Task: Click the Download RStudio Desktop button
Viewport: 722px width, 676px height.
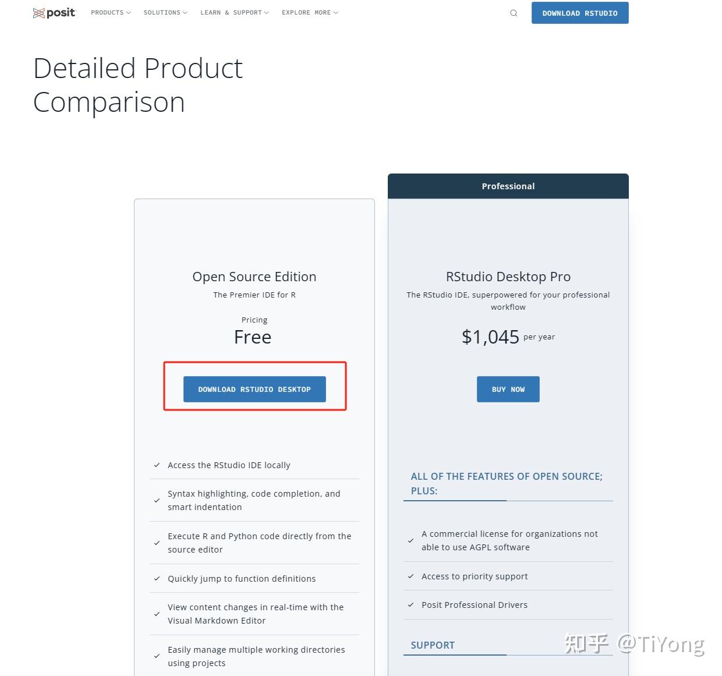Action: click(254, 389)
